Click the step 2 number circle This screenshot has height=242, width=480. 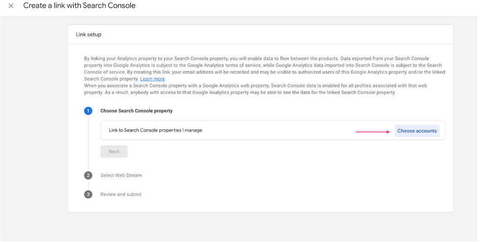click(88, 176)
